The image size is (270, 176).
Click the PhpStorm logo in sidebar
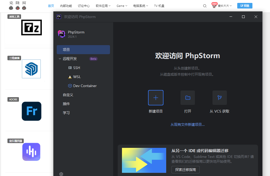tap(62, 34)
